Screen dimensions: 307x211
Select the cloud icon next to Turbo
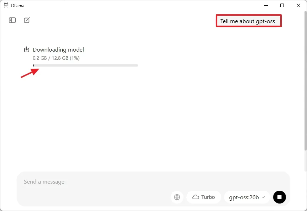[196, 197]
